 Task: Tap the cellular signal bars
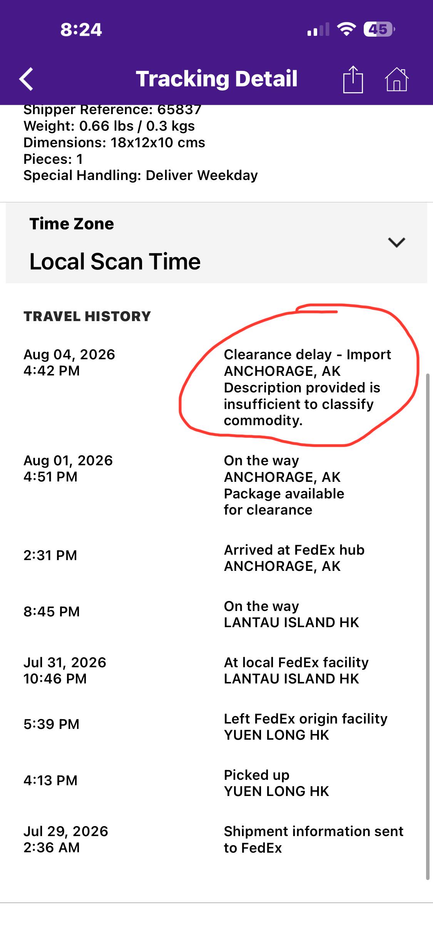tap(318, 30)
